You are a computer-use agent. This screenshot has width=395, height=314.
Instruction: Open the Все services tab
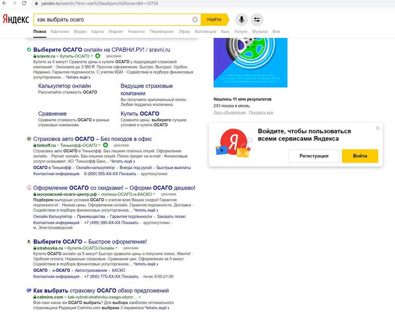[x=276, y=32]
